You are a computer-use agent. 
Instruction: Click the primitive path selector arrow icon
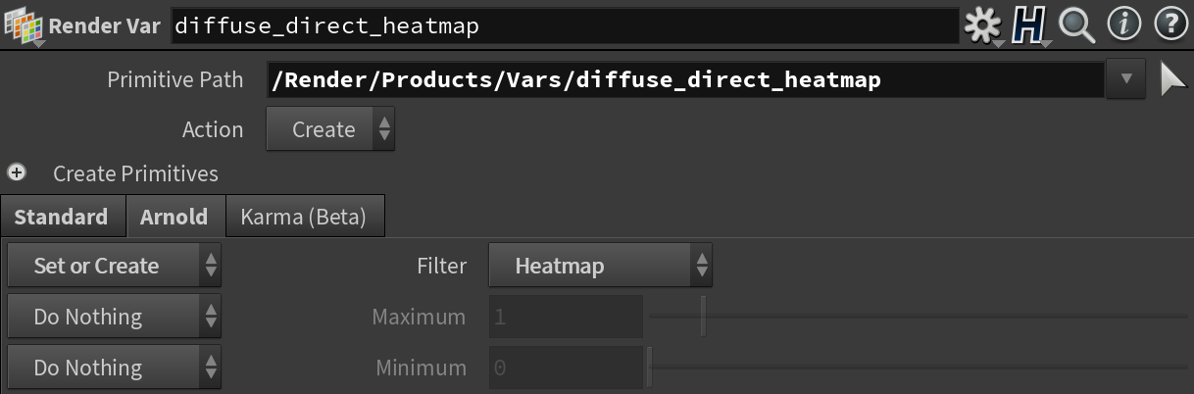(x=1172, y=79)
